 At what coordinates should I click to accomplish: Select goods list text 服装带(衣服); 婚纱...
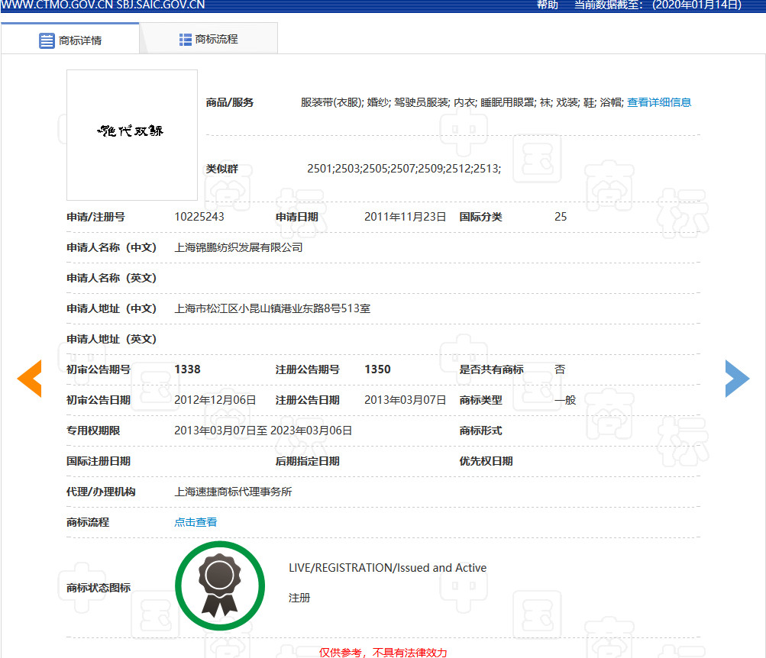pyautogui.click(x=345, y=102)
